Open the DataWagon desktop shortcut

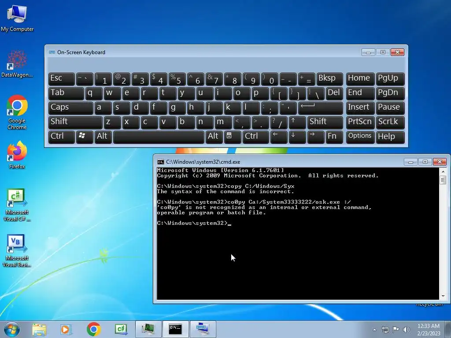coord(17,64)
